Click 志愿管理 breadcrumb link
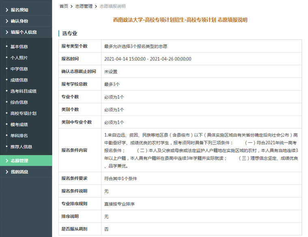 [x=84, y=6]
